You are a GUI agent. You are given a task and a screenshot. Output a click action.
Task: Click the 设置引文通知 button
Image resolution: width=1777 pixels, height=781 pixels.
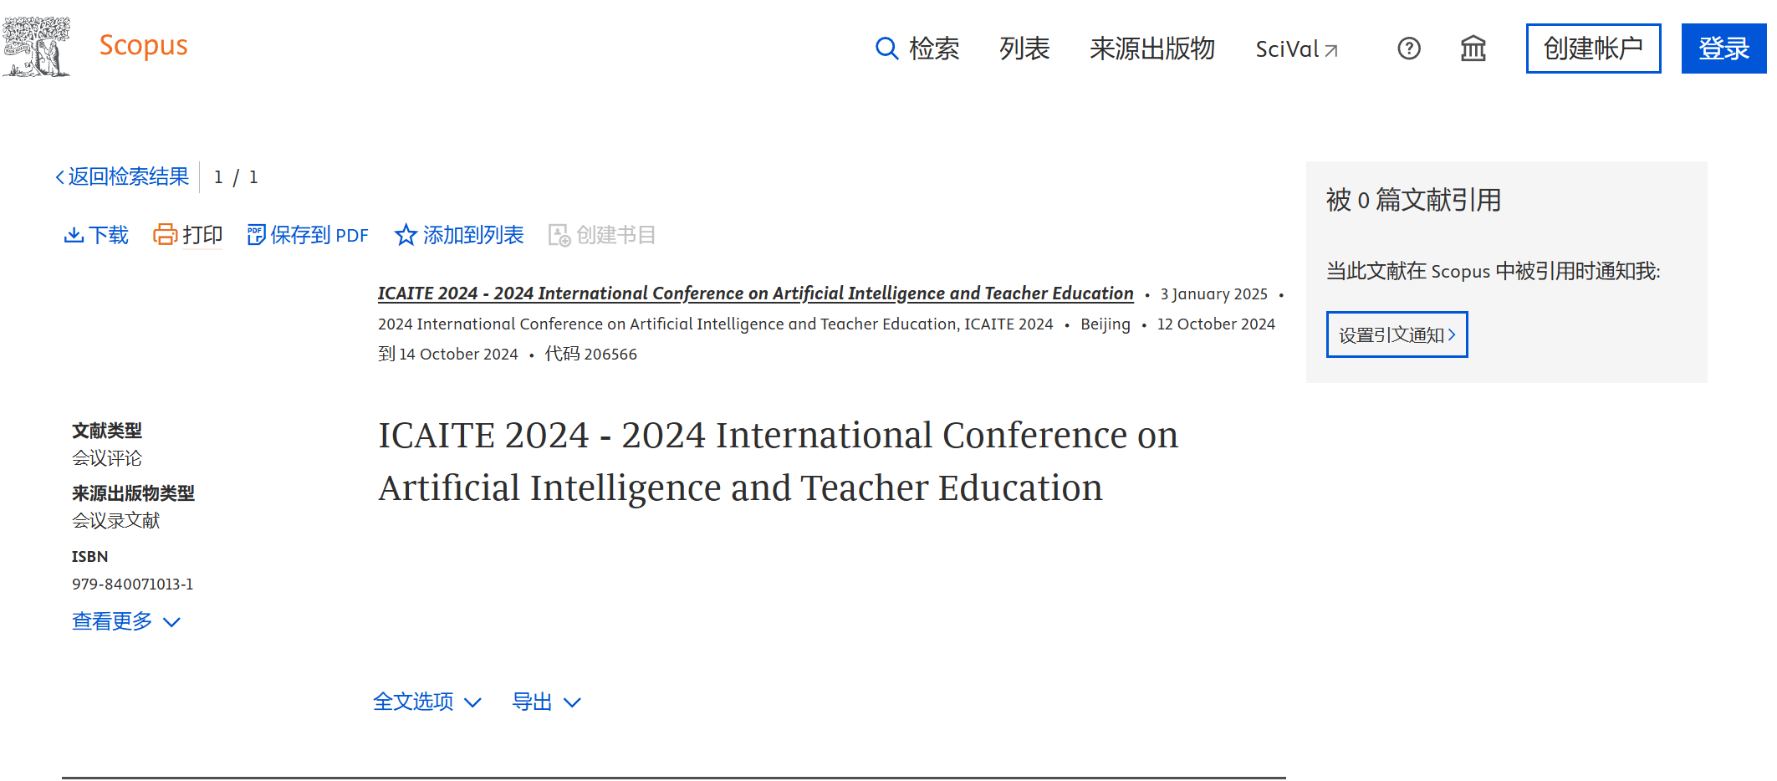[1397, 334]
